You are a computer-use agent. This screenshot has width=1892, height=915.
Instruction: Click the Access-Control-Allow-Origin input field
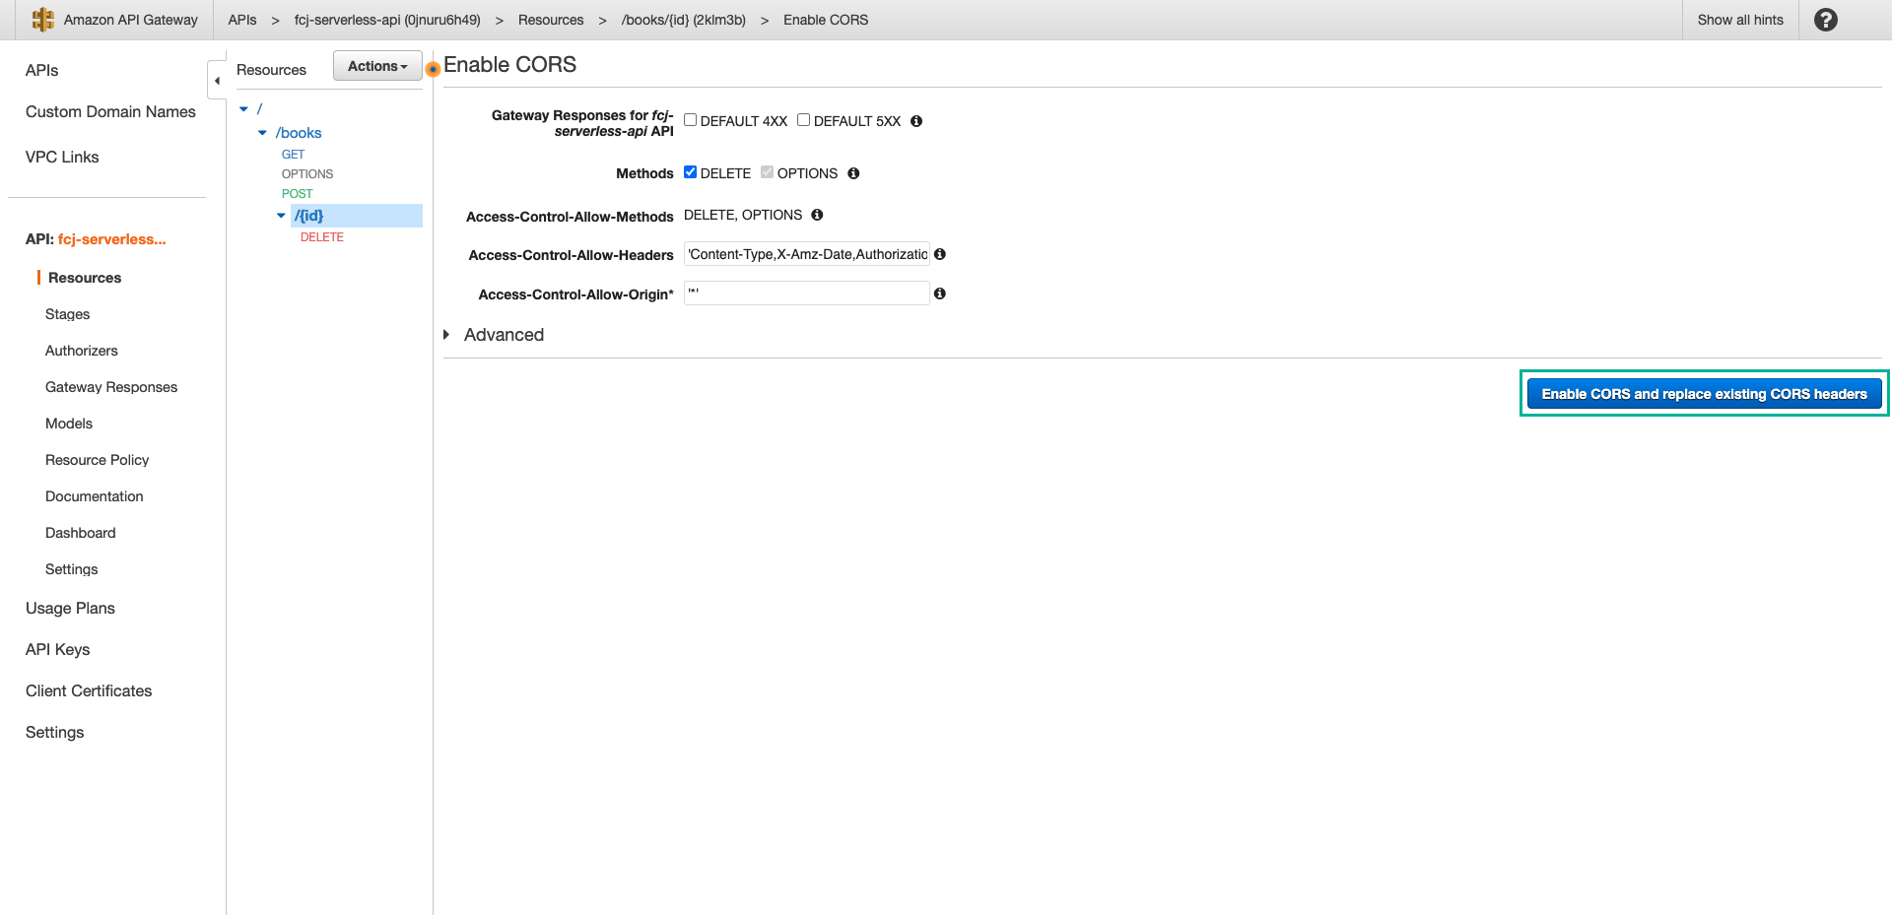(x=806, y=294)
